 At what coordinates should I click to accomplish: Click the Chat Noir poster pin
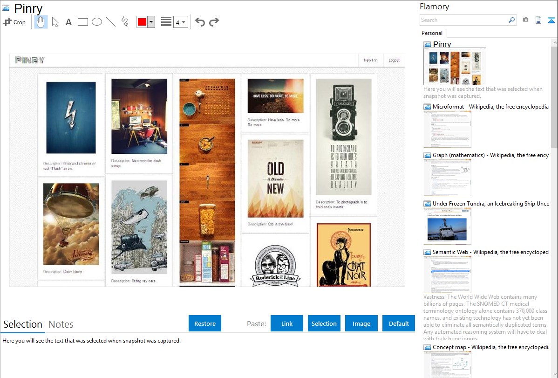pyautogui.click(x=344, y=255)
